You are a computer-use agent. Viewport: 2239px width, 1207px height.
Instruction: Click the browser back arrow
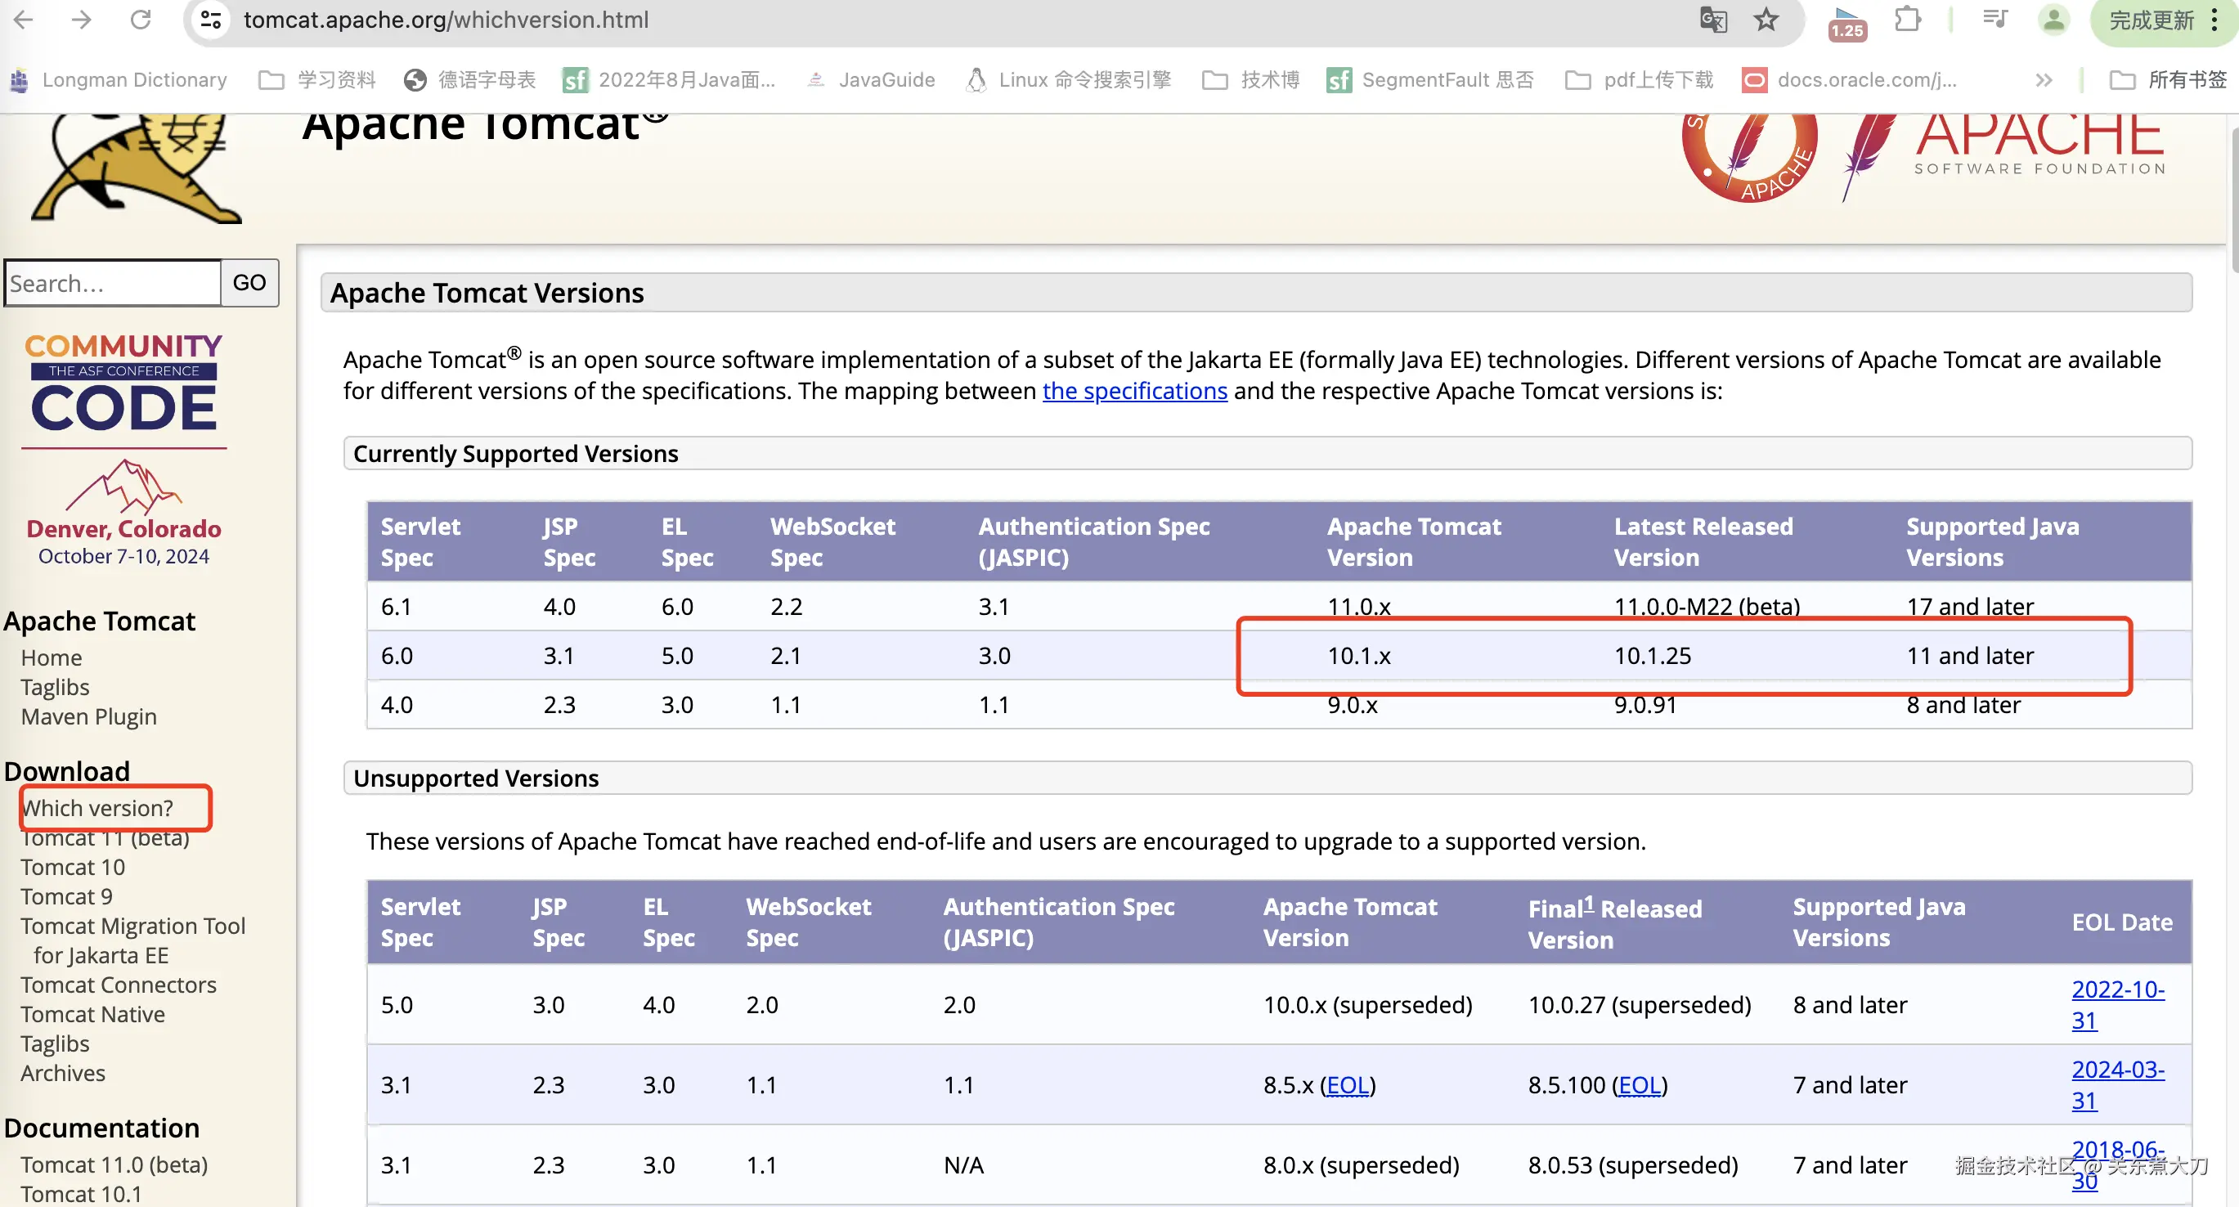(24, 19)
